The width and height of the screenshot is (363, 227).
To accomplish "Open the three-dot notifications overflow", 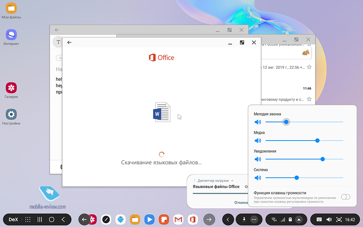I will tap(254, 219).
